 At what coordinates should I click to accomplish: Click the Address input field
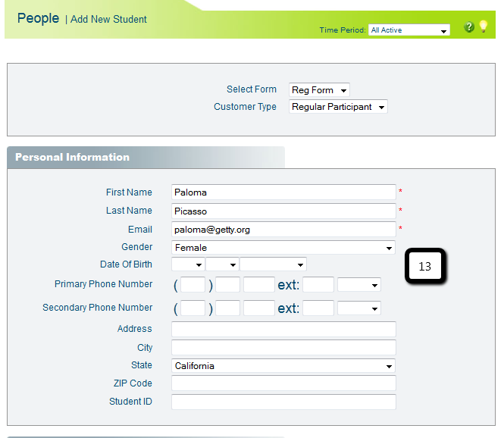283,329
